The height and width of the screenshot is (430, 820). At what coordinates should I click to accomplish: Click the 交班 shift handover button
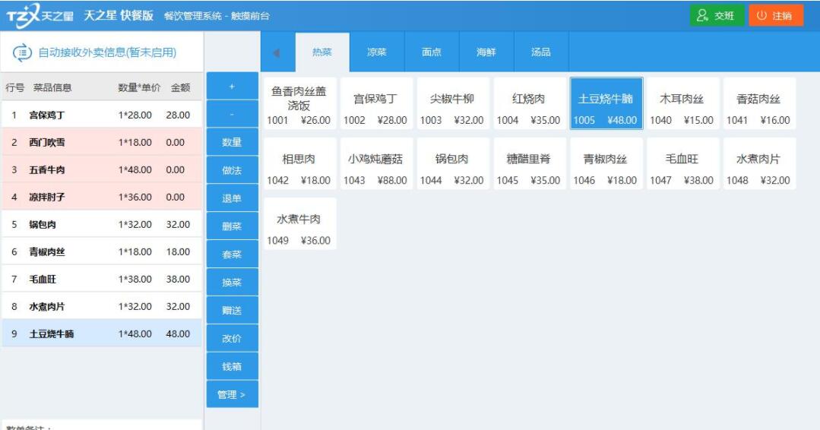tap(717, 16)
